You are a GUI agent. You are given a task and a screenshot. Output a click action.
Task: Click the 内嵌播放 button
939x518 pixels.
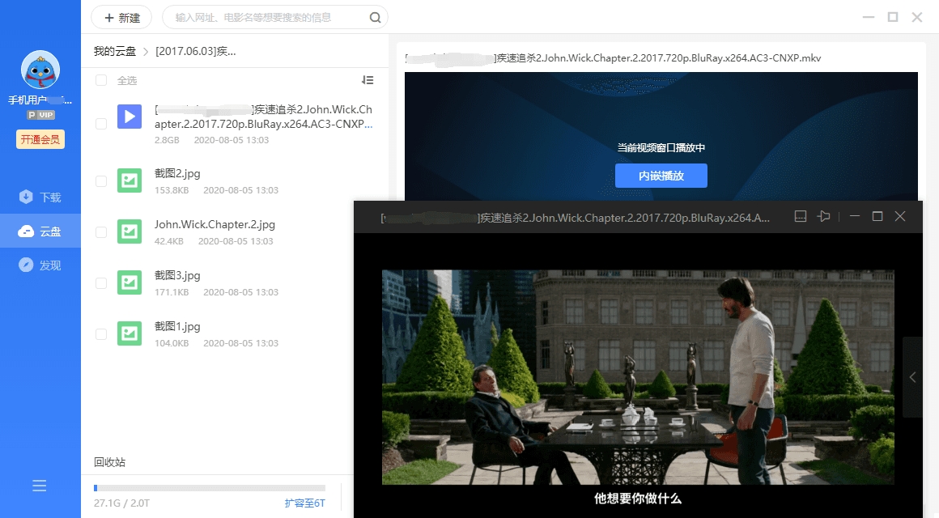tap(661, 176)
